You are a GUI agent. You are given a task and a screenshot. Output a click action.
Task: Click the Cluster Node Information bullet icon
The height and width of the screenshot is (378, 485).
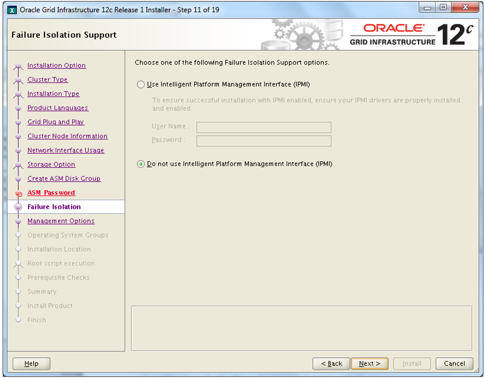coord(18,136)
